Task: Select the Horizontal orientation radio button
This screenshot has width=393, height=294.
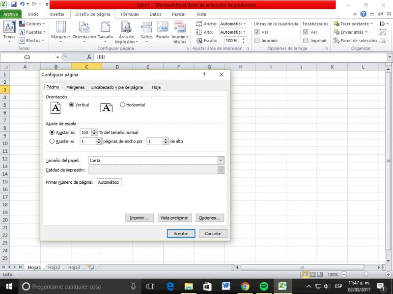Action: coord(123,105)
